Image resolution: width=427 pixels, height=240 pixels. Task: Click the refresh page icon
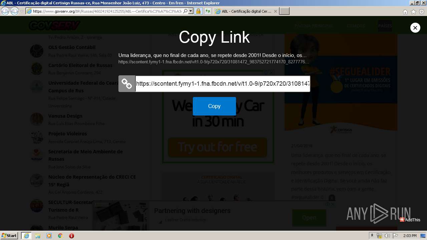tap(207, 11)
